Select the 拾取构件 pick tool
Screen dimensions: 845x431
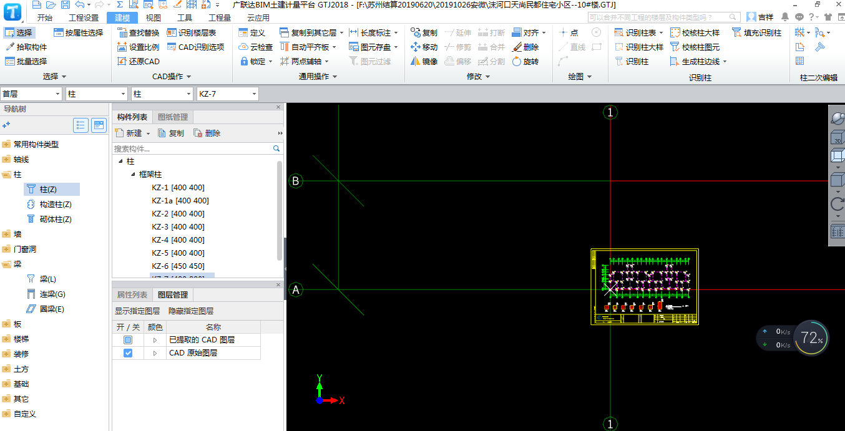tap(26, 47)
